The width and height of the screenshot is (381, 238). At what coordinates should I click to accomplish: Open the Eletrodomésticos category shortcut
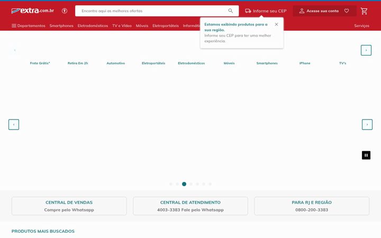coord(191,63)
